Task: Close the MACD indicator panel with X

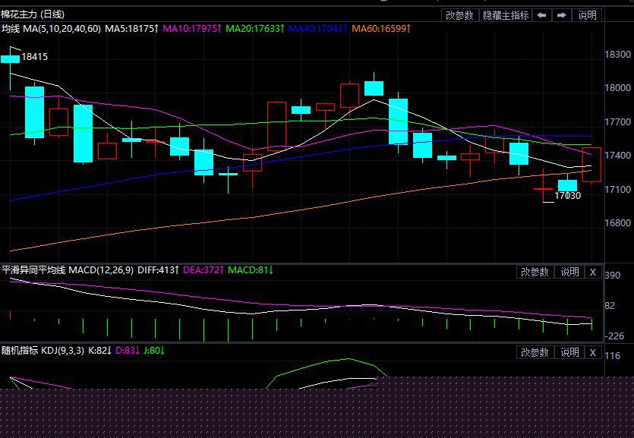Action: pos(593,272)
